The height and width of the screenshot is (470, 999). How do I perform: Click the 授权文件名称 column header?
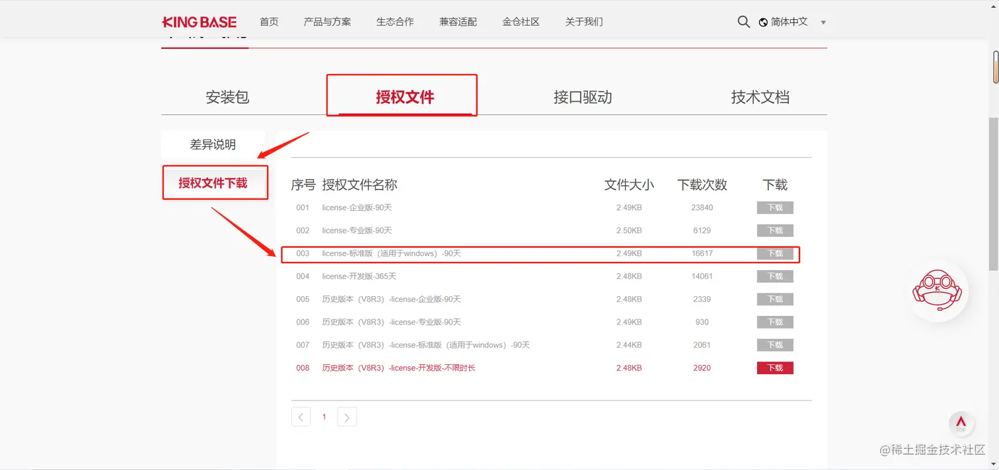tap(359, 185)
